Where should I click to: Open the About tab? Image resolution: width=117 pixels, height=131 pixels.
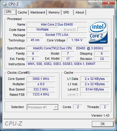pos(80,12)
